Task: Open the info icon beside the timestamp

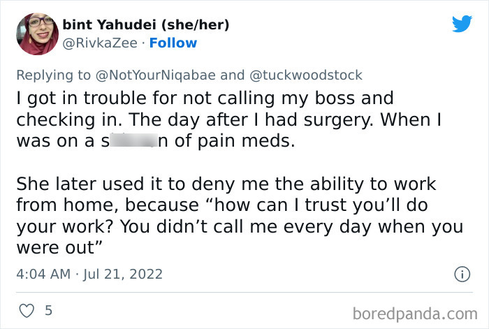Action: 461,273
